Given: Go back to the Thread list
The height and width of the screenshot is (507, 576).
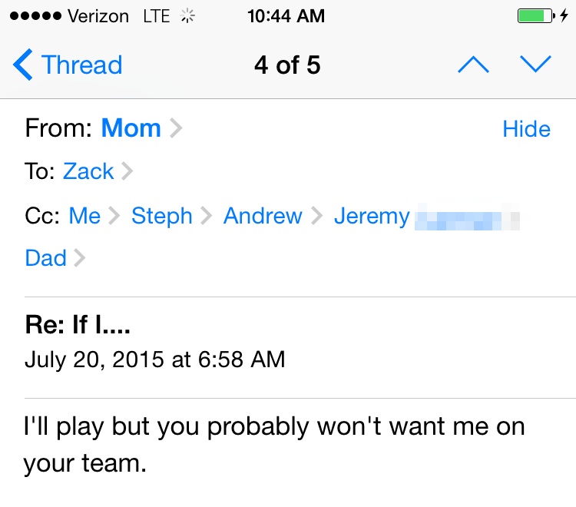Looking at the screenshot, I should point(68,65).
